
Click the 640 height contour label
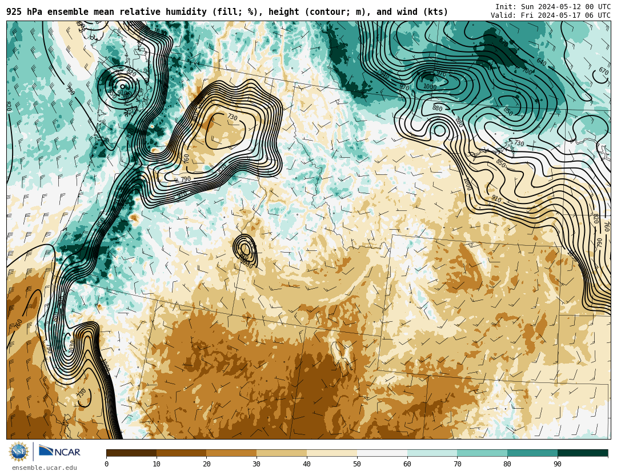pos(542,62)
